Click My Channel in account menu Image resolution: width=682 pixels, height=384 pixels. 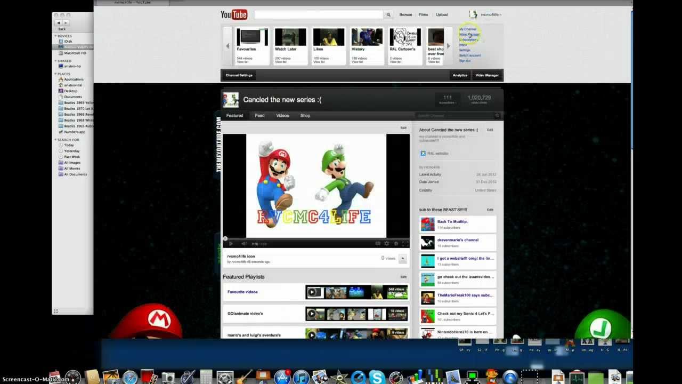click(468, 29)
